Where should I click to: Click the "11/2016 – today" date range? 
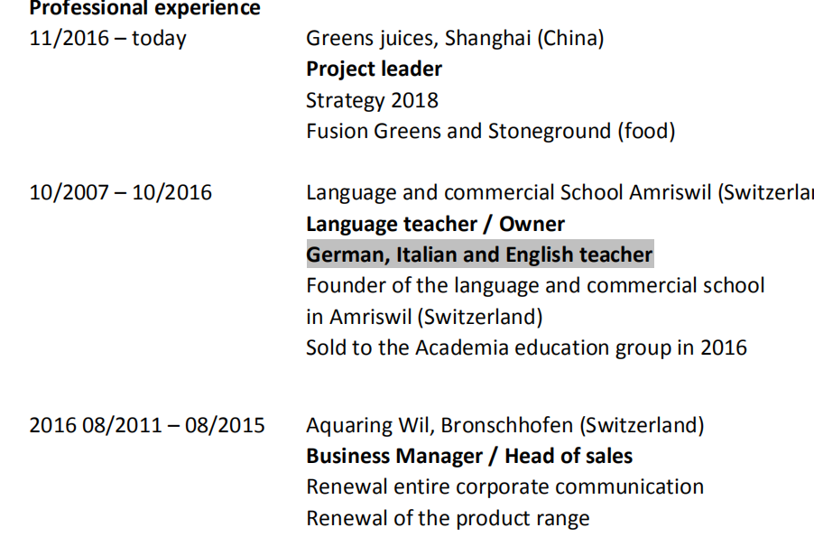click(x=107, y=38)
